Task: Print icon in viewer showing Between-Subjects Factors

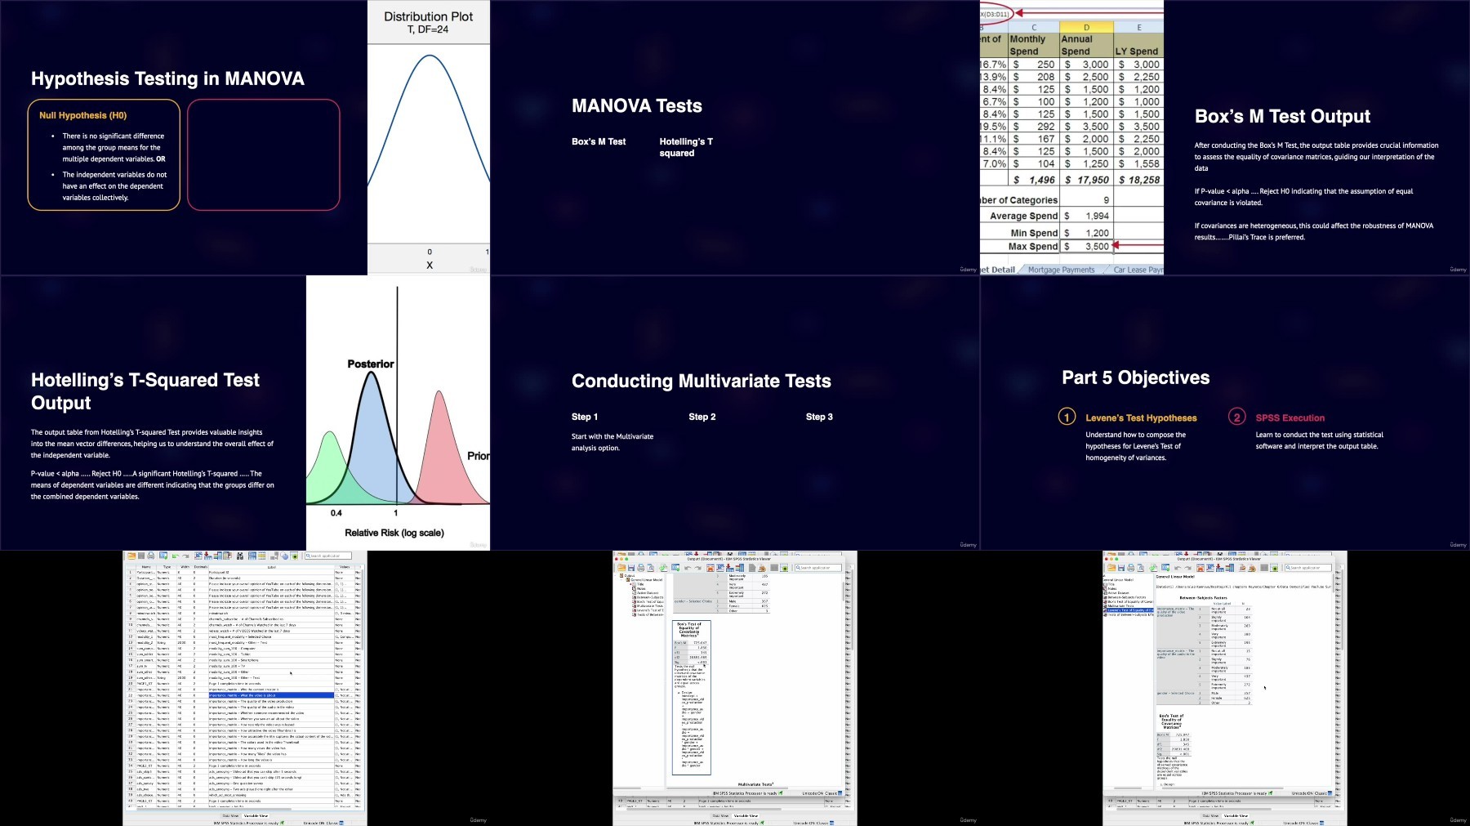Action: (x=1130, y=568)
